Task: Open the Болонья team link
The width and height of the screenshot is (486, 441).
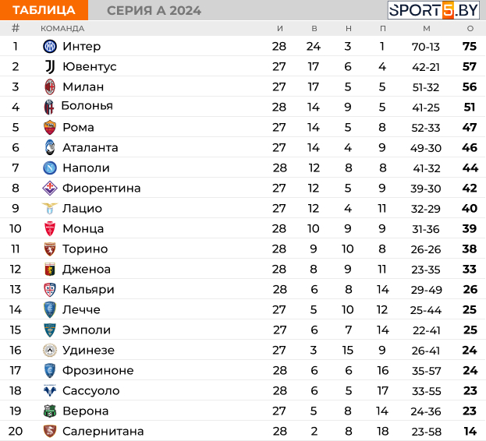Action: tap(87, 106)
